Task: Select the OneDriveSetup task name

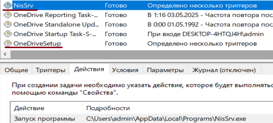Action: tap(37, 43)
